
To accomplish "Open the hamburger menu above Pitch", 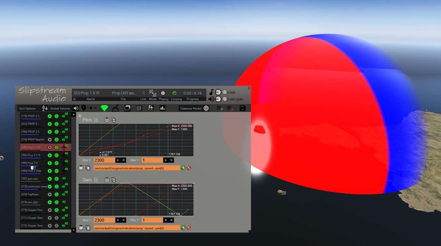I will [x=80, y=116].
